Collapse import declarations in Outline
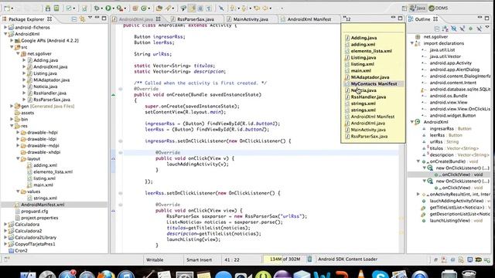Viewport: 495px width, 278px height. [412, 43]
